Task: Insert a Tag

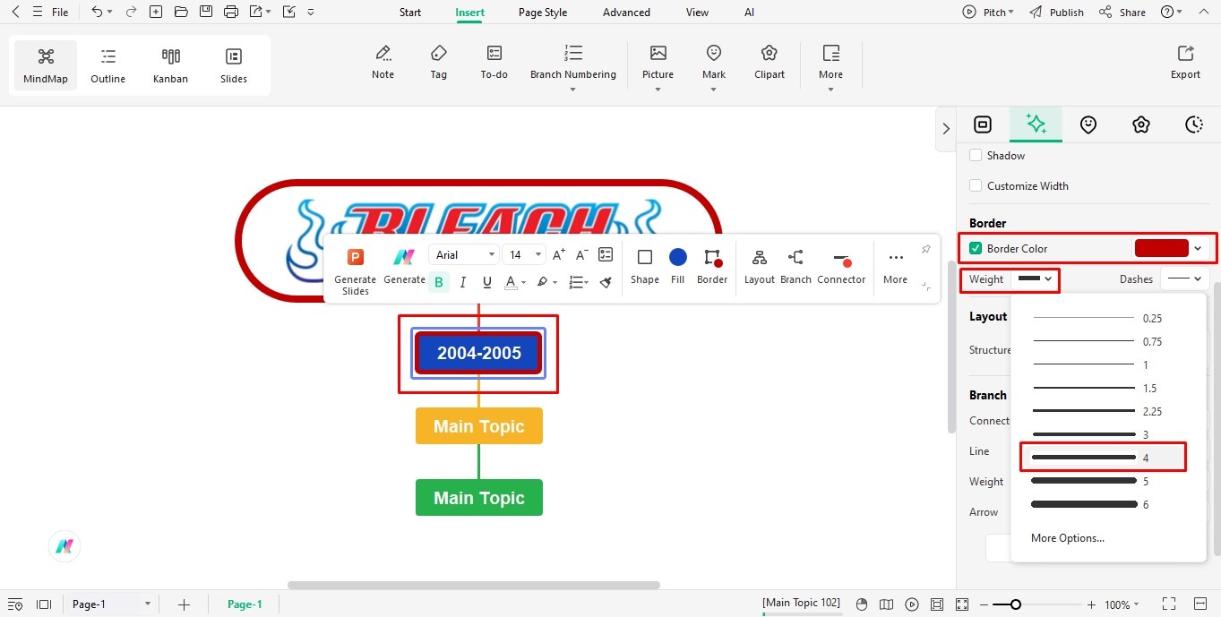Action: 438,63
